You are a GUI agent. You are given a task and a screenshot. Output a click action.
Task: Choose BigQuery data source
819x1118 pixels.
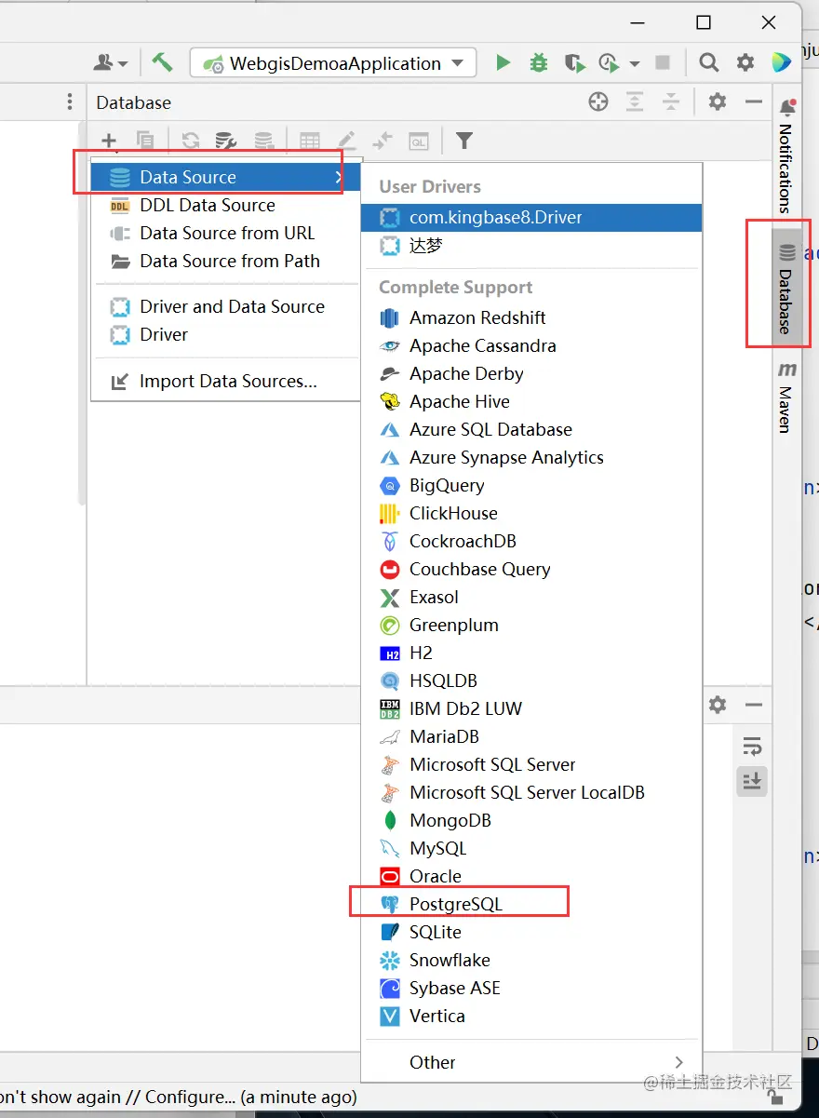(531, 485)
